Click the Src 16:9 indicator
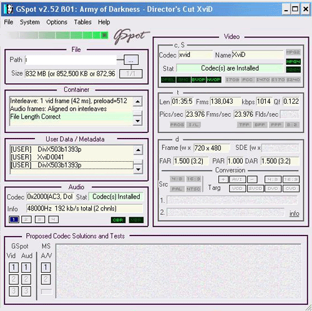Viewport: 312px width, 311px height. (193, 179)
